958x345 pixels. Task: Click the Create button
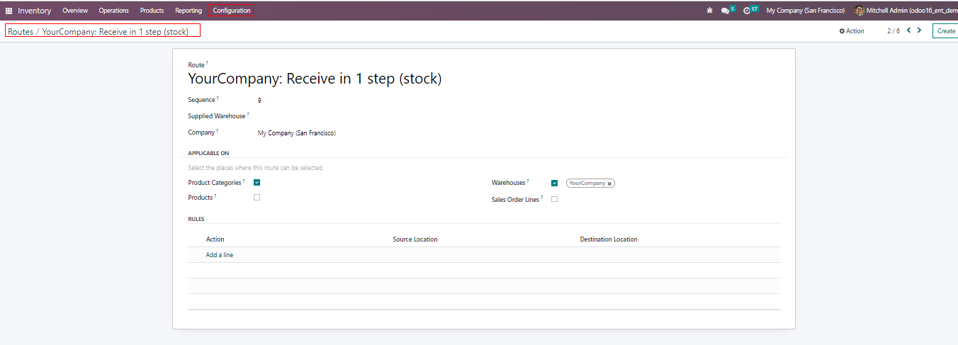point(946,31)
